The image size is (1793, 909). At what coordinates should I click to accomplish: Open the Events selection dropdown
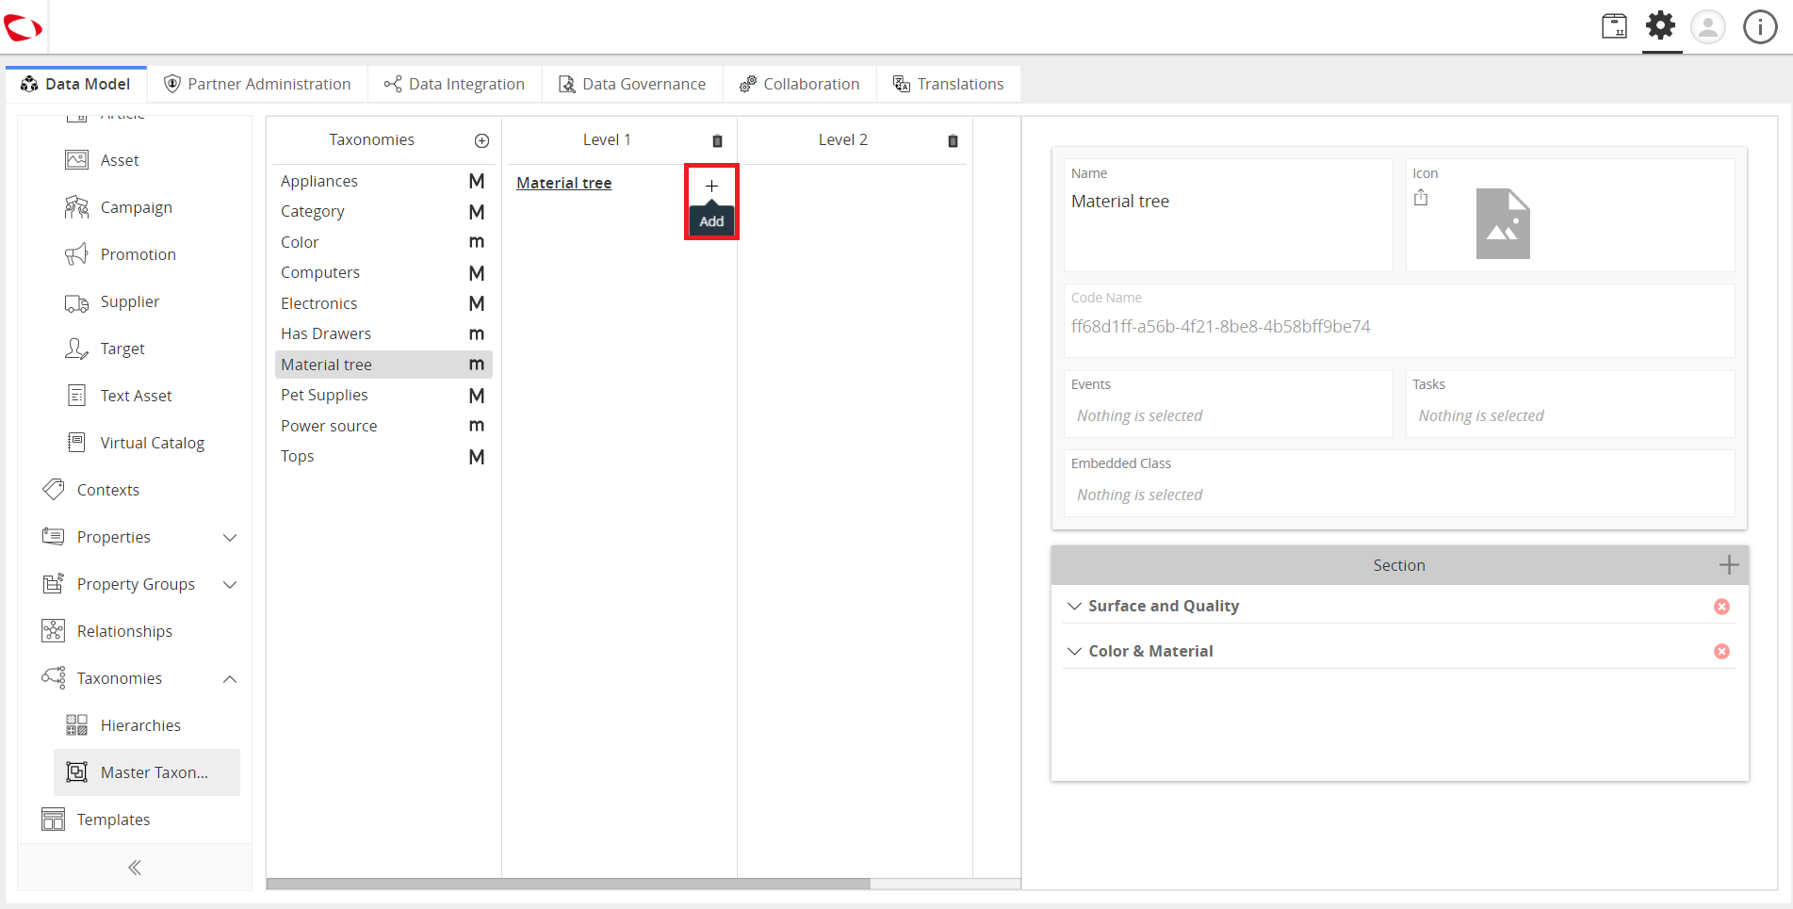(1228, 415)
